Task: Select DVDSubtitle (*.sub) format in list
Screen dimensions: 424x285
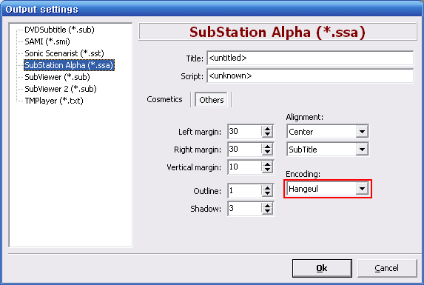Action: point(59,30)
